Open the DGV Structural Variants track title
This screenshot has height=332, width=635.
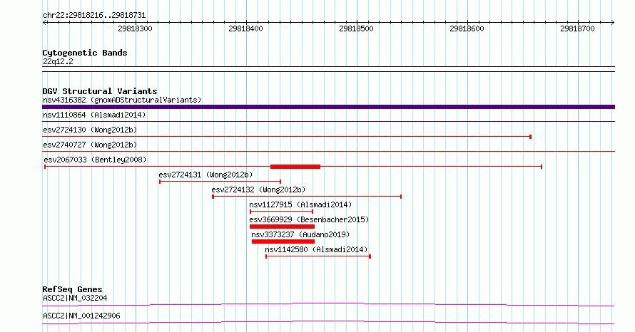tap(100, 91)
